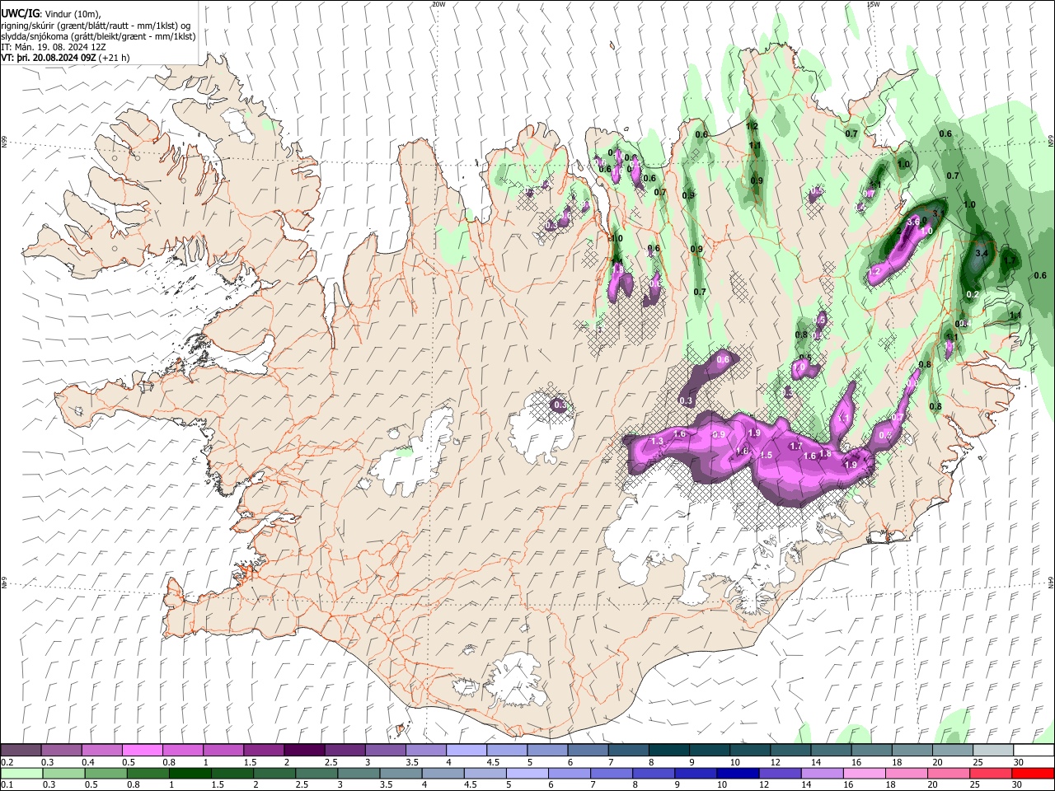The height and width of the screenshot is (791, 1055).
Task: Click the 30 white snow scale swatch
Action: tap(1032, 751)
